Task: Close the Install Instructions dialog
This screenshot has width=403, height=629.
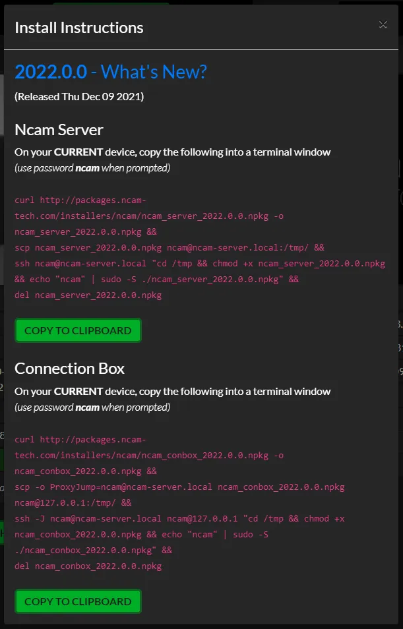Action: click(383, 25)
